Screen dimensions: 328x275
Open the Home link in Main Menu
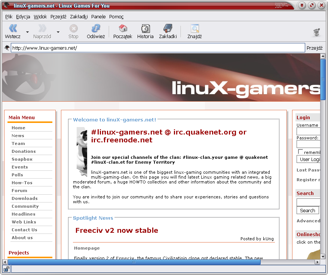click(18, 128)
